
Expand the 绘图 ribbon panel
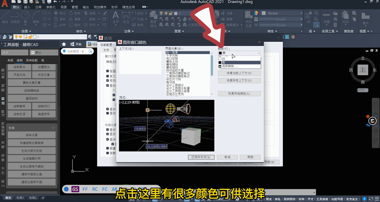pyautogui.click(x=26, y=31)
